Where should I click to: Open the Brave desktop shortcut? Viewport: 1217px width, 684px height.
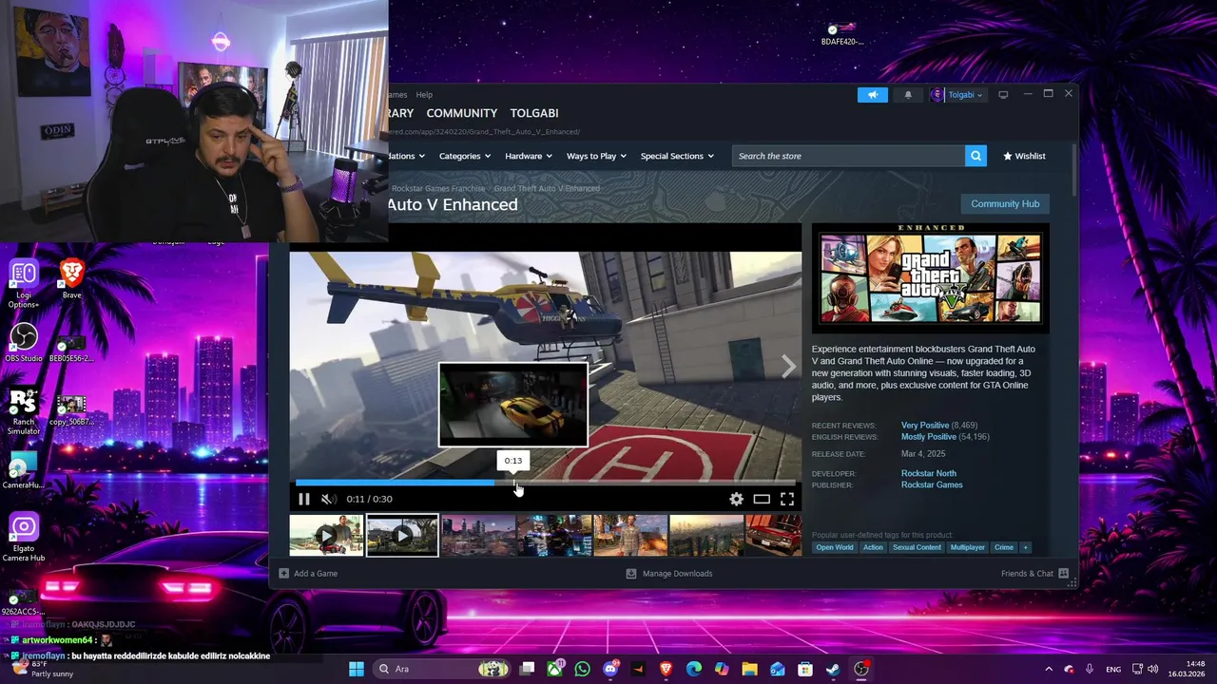[71, 279]
